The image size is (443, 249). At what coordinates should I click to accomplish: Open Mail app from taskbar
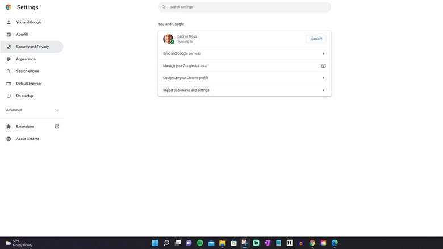coord(211,243)
